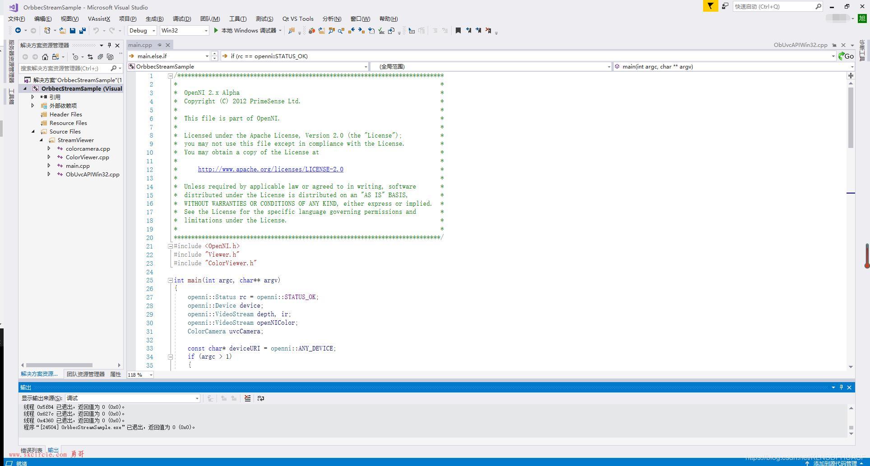The image size is (870, 466).
Task: Open the 调试(D) debug menu
Action: point(182,19)
